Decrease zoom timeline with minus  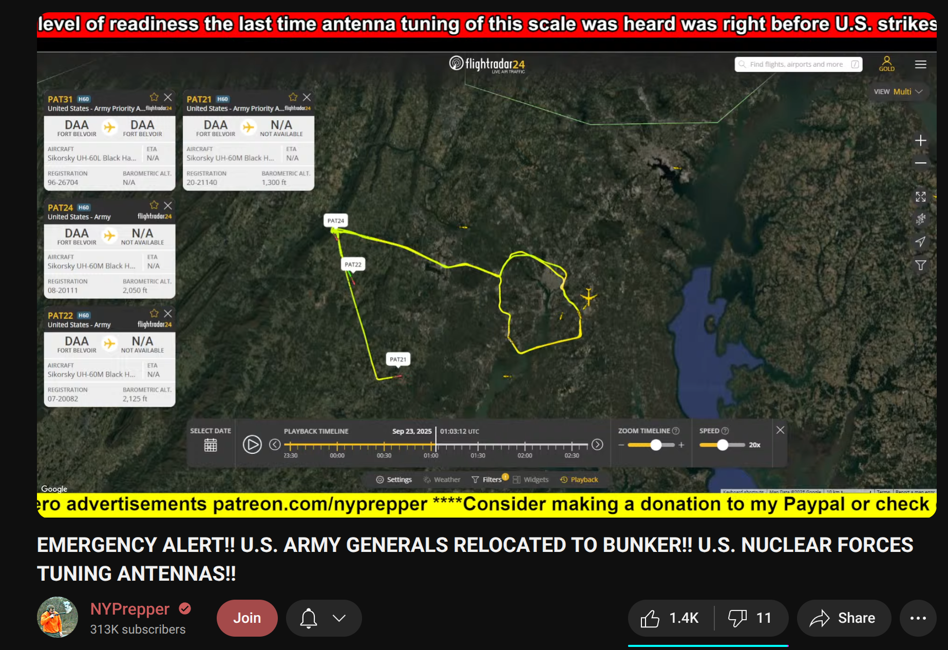[621, 445]
